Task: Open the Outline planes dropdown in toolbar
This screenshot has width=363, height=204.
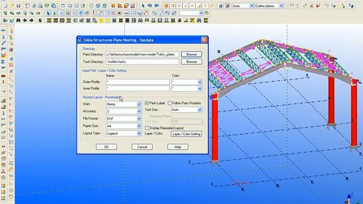Action: (x=281, y=6)
